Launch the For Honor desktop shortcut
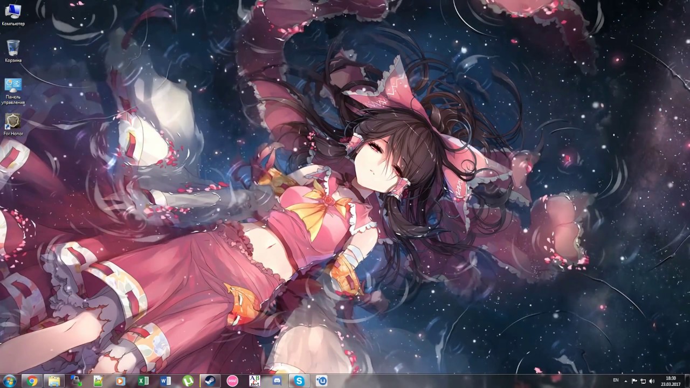 (x=13, y=124)
